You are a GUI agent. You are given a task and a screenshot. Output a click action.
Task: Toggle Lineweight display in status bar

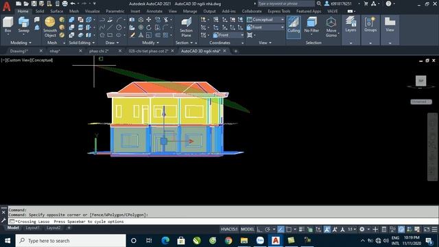pos(302,229)
